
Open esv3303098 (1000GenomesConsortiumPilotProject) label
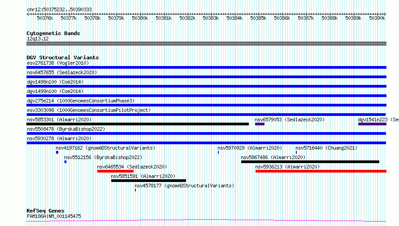click(x=89, y=110)
